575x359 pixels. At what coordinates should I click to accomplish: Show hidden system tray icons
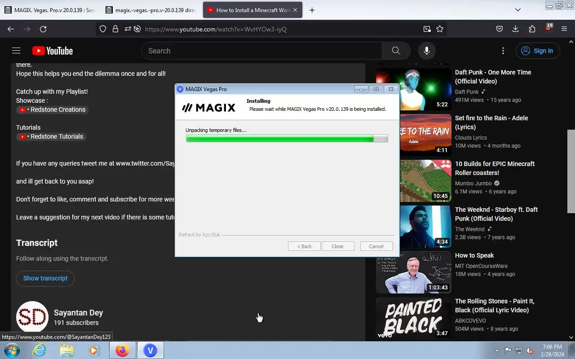coord(497,350)
